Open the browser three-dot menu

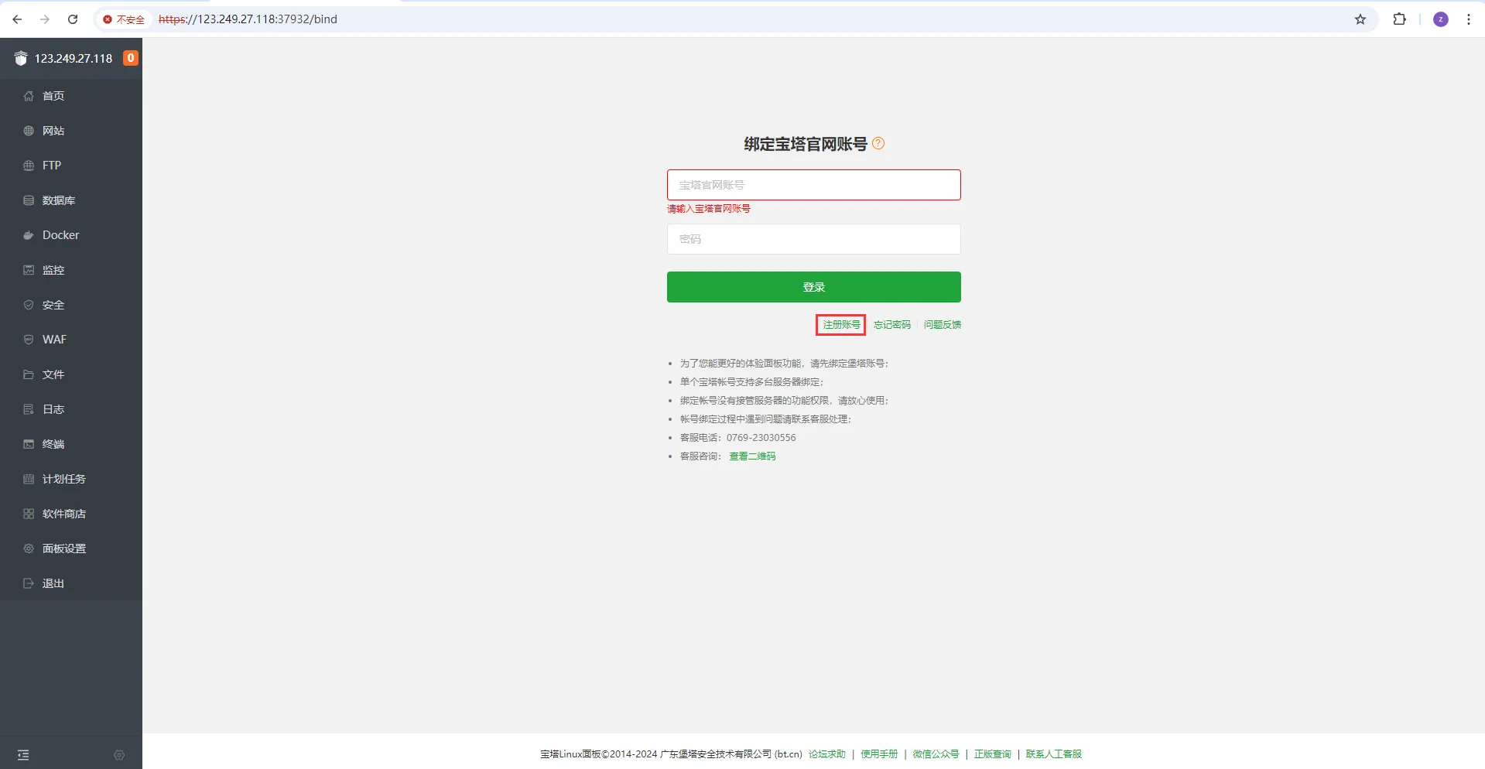tap(1469, 19)
